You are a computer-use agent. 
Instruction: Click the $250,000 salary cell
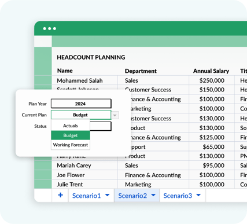pyautogui.click(x=212, y=80)
